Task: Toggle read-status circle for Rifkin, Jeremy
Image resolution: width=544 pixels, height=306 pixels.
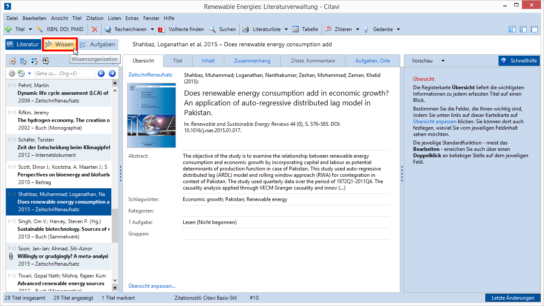Action: [14, 113]
